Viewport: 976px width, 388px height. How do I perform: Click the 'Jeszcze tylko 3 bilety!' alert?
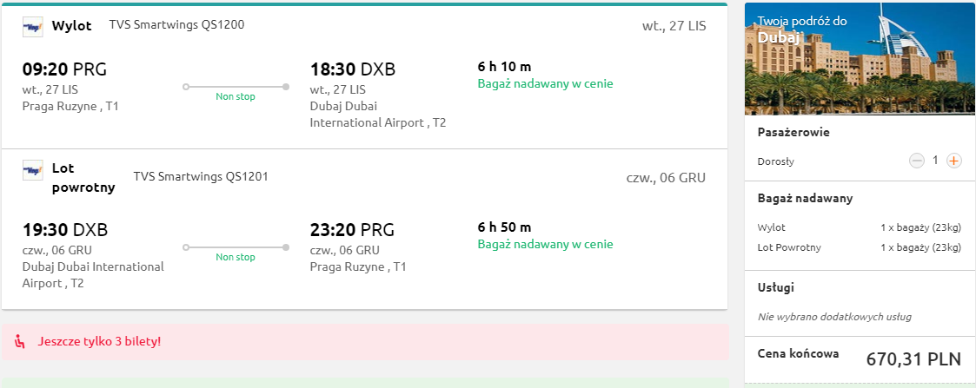click(365, 341)
